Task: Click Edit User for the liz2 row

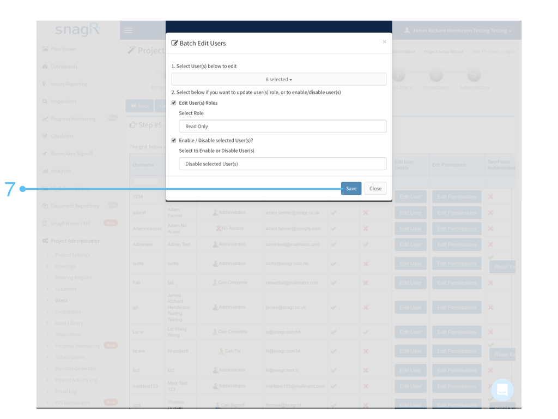Action: point(410,370)
